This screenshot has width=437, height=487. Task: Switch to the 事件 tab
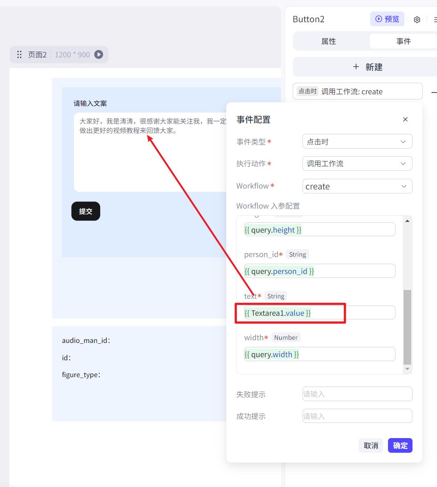(403, 41)
